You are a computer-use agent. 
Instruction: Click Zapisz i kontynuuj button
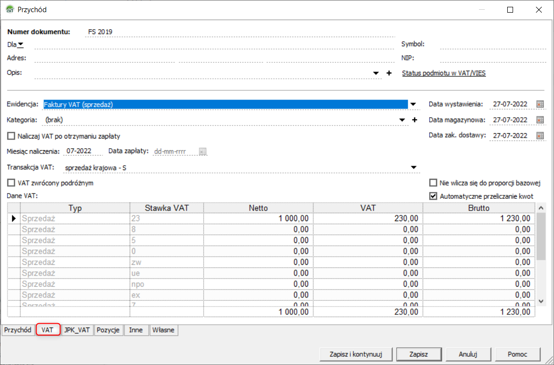tap(356, 354)
